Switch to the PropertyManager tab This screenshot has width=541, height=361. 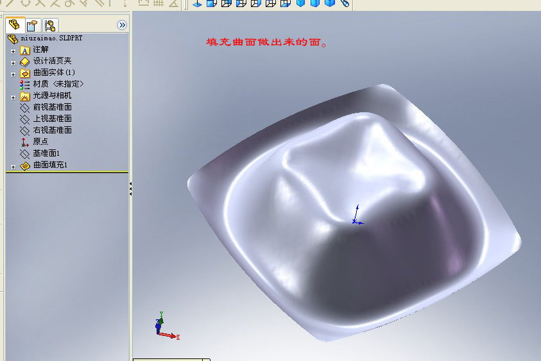tap(32, 26)
